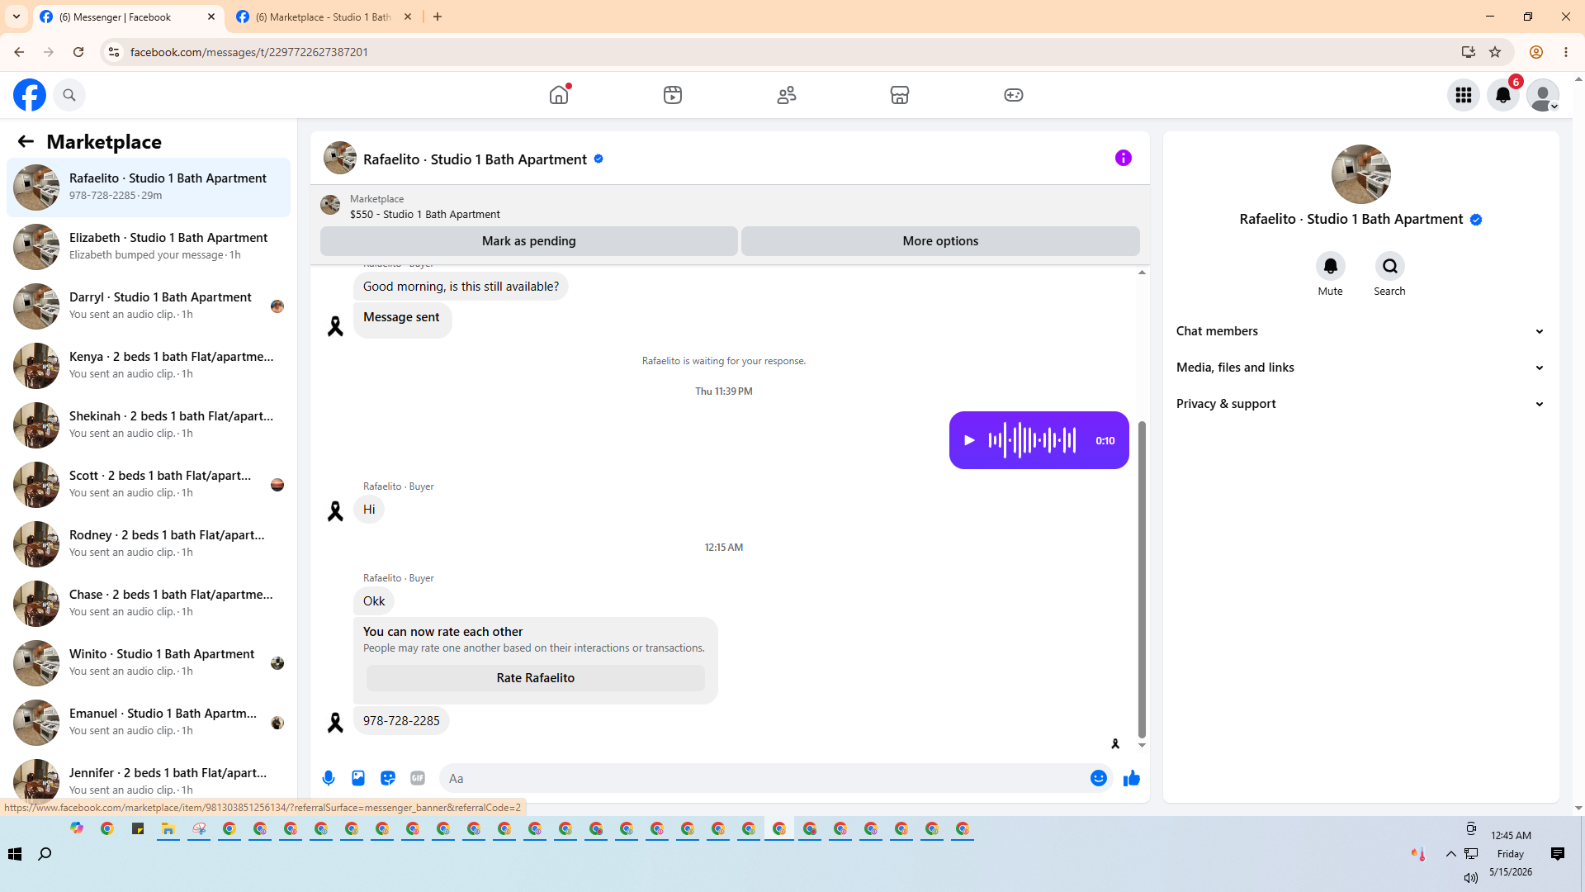Open the tab search dropdown arrow
The image size is (1585, 892).
pos(17,17)
